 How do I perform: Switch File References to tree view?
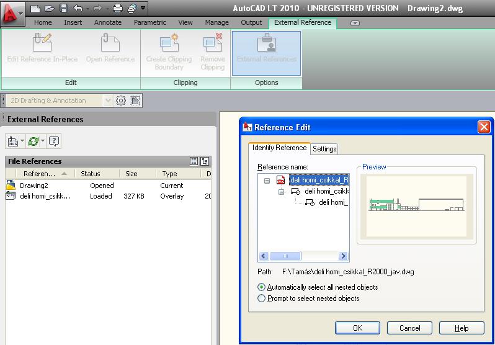click(205, 161)
